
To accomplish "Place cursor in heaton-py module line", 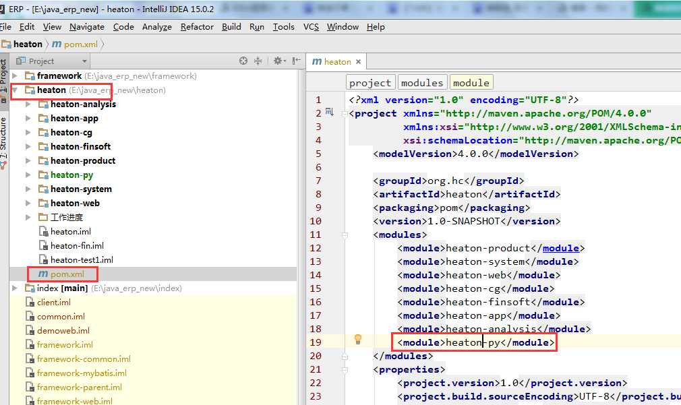I will [476, 342].
